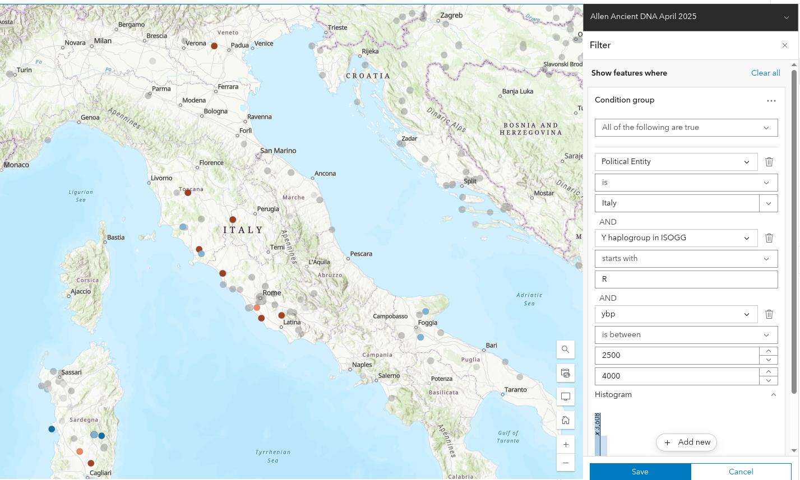Cancel the filter changes

pyautogui.click(x=741, y=472)
